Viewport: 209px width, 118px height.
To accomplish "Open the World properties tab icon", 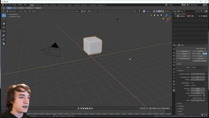I will coord(174,65).
